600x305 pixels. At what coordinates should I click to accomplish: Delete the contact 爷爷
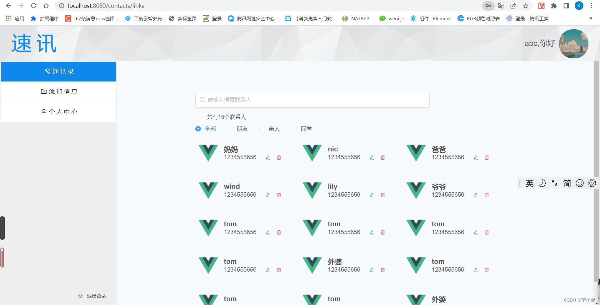tap(487, 195)
